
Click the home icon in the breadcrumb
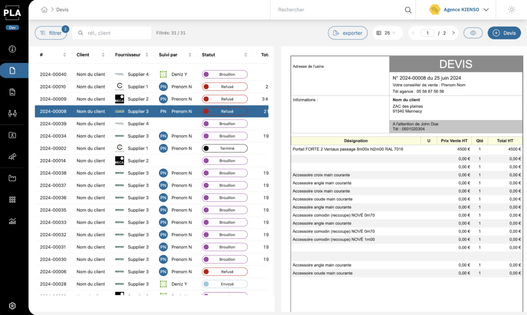44,9
